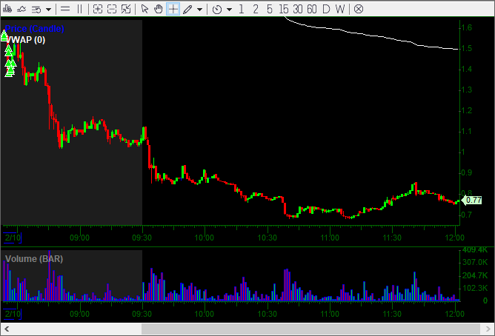Click the clock time interval icon

coord(217,10)
